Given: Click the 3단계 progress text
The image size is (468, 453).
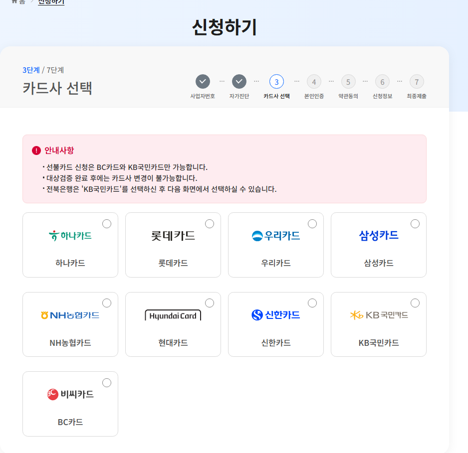Looking at the screenshot, I should point(31,70).
